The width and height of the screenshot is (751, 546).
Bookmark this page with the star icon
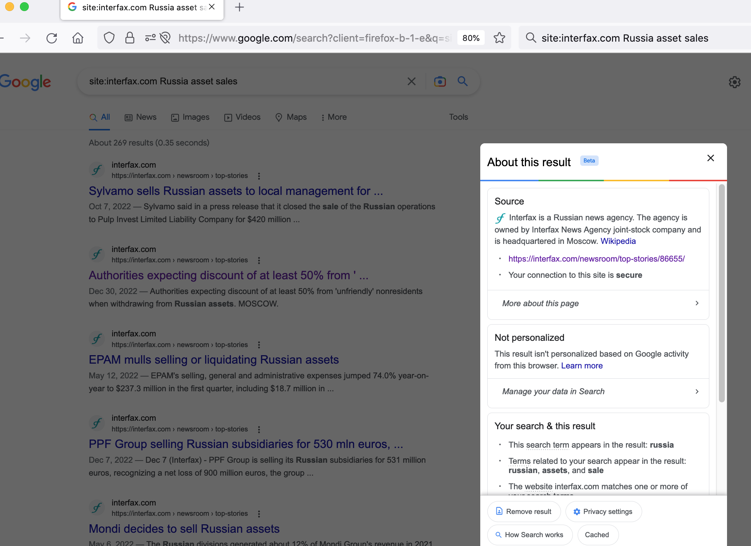(499, 38)
